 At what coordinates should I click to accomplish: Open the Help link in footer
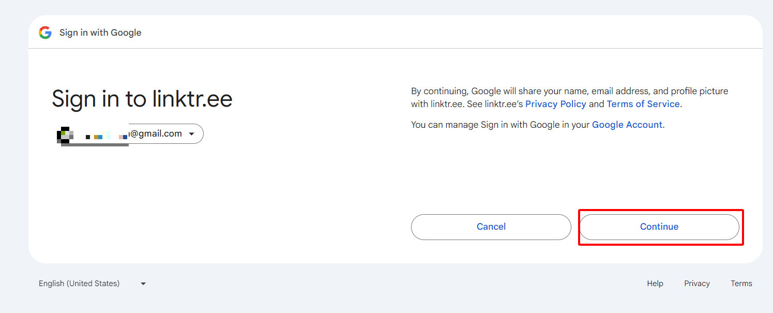pyautogui.click(x=655, y=284)
